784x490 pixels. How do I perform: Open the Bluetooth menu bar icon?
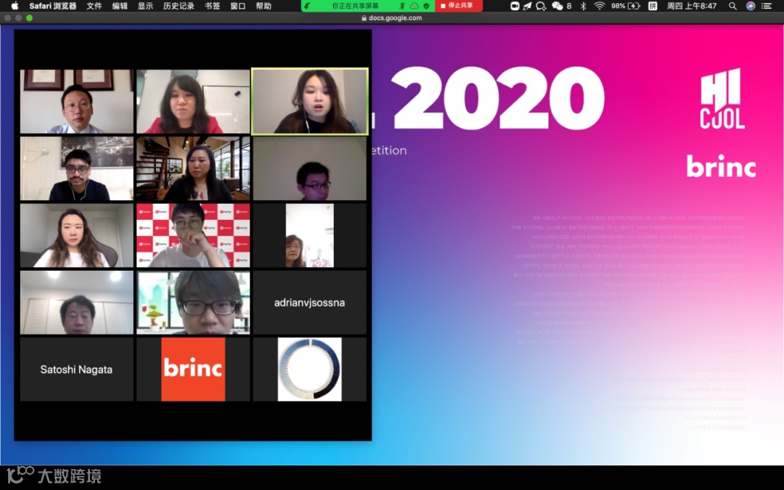[583, 6]
